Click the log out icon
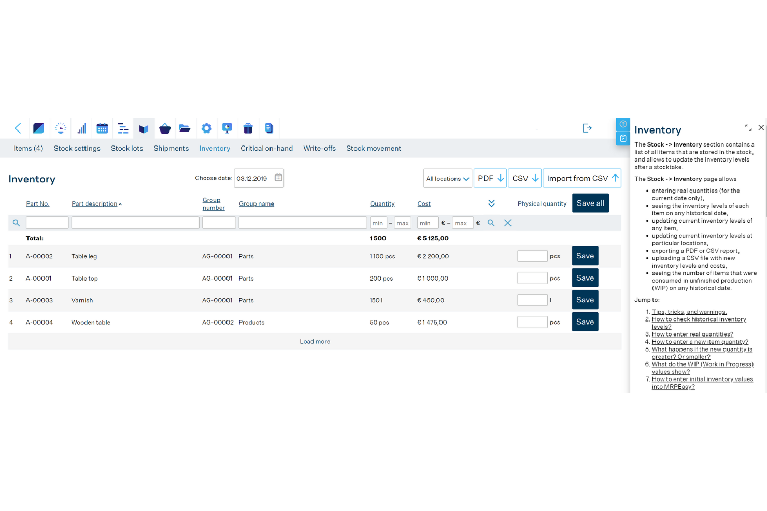Screen dimensions: 767x511 [x=587, y=128]
